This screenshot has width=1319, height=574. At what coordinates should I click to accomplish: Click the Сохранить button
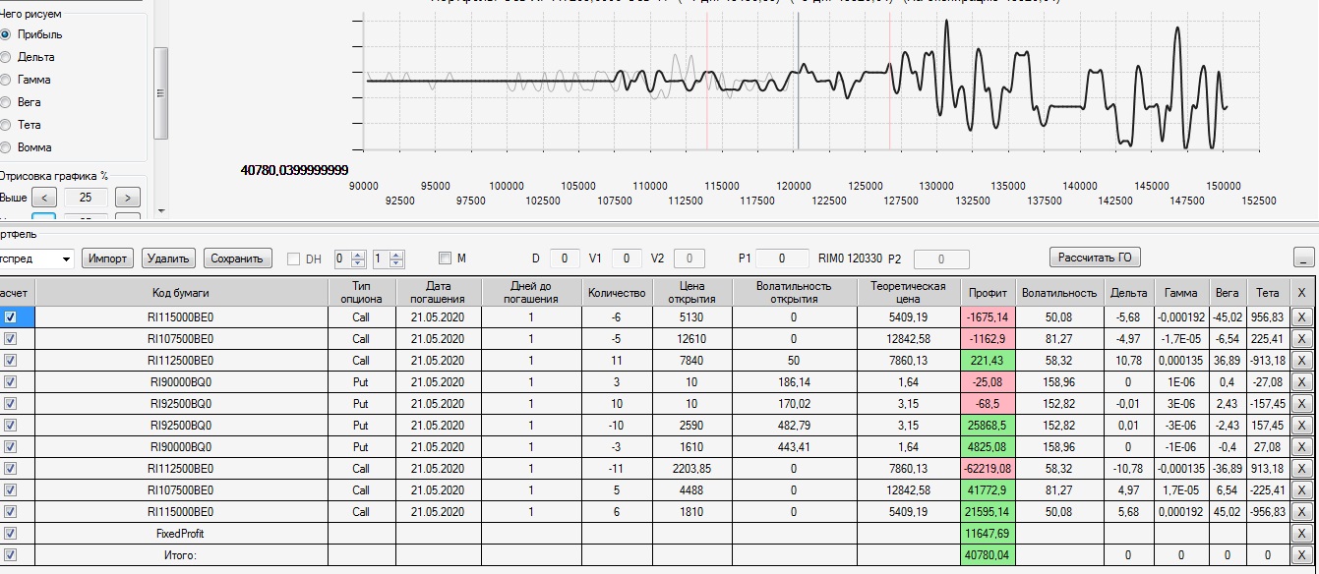(237, 258)
